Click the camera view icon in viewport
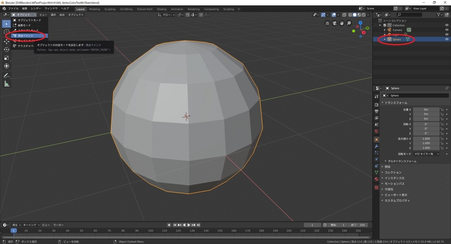The image size is (451, 244). pos(334,23)
